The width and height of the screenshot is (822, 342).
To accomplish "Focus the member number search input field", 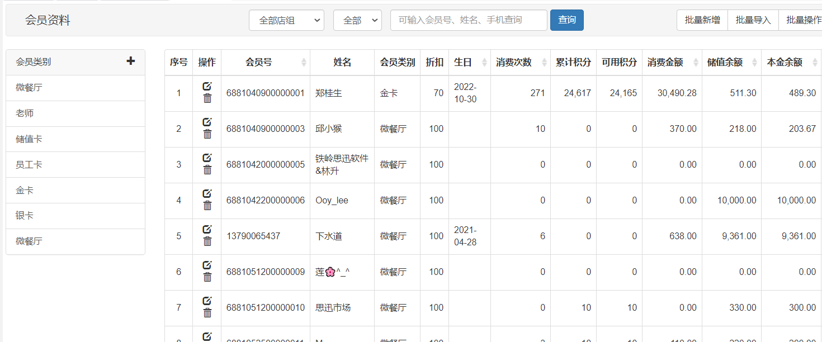I will point(469,20).
